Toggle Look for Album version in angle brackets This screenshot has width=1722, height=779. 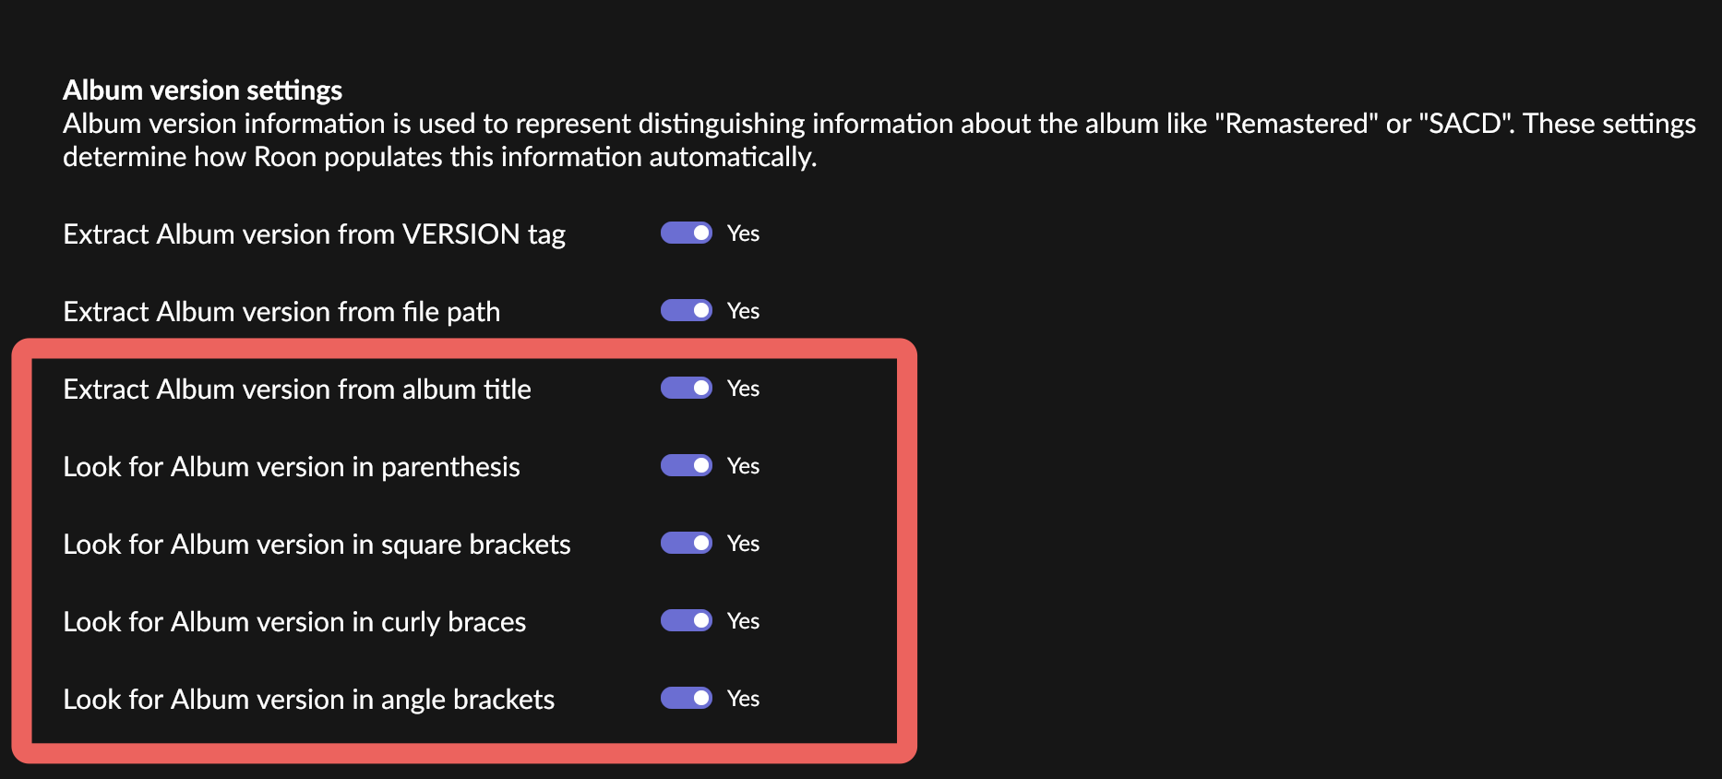pos(686,698)
